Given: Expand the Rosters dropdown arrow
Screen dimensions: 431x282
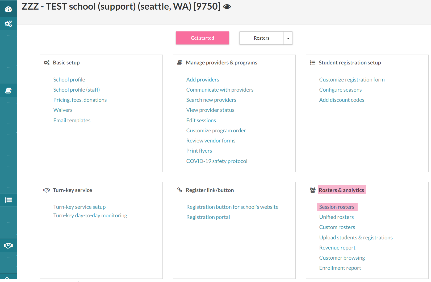Looking at the screenshot, I should 288,38.
